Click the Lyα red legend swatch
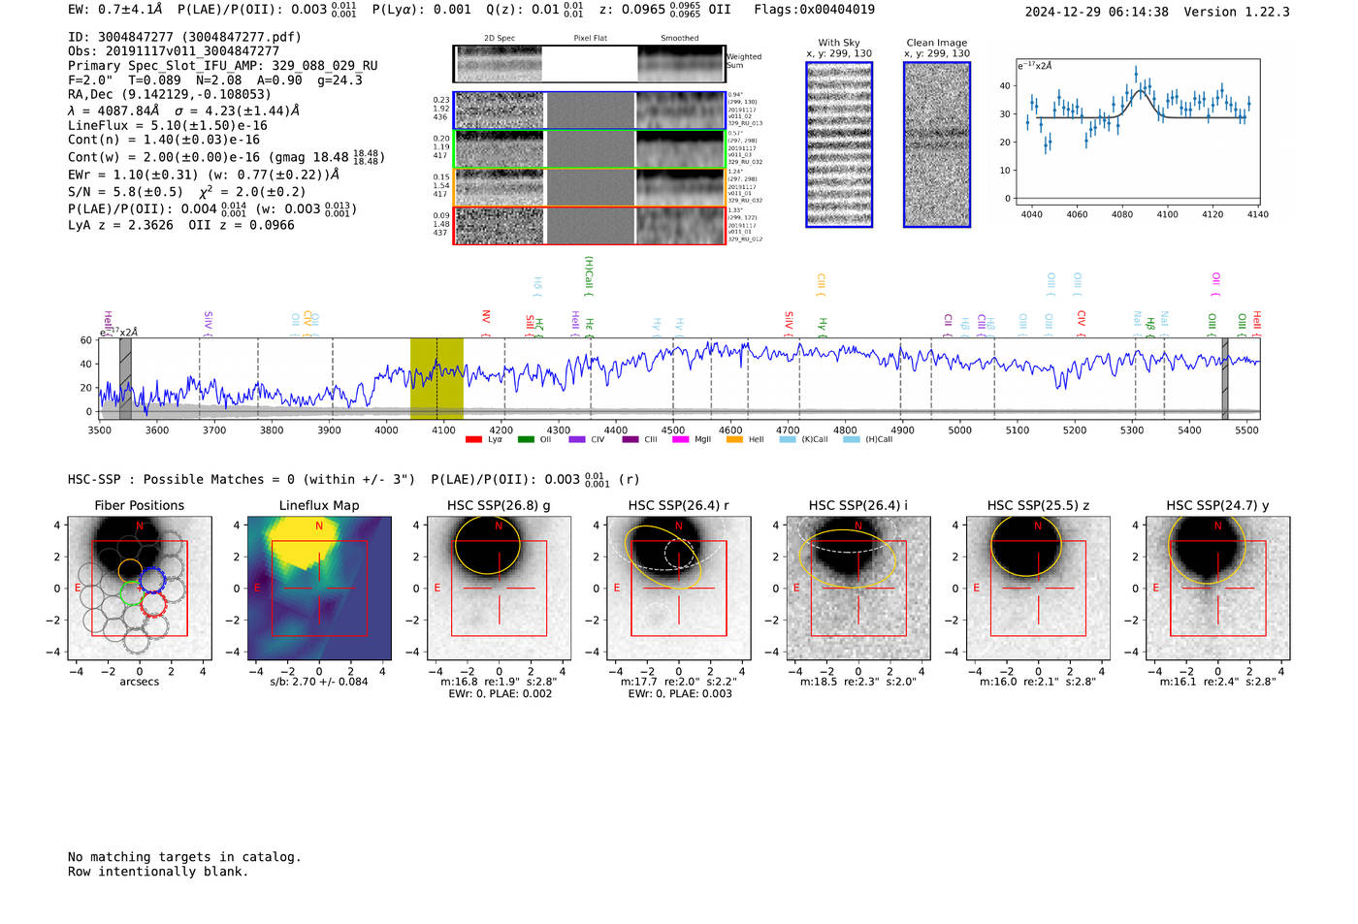Screen dimensions: 1358x924 pyautogui.click(x=473, y=439)
